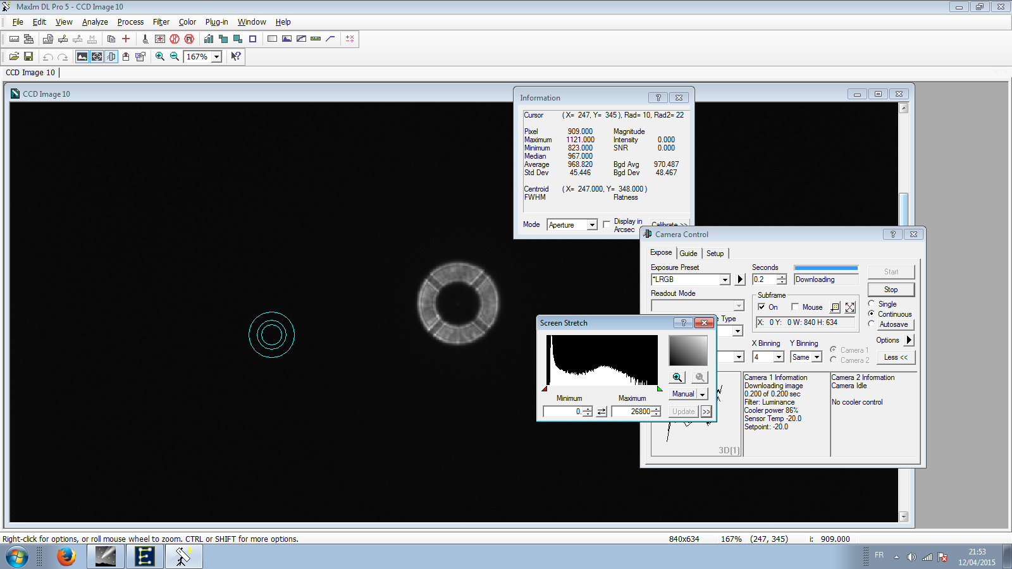Click the broom clean-up toolbar icon
The height and width of the screenshot is (569, 1012).
(x=145, y=39)
